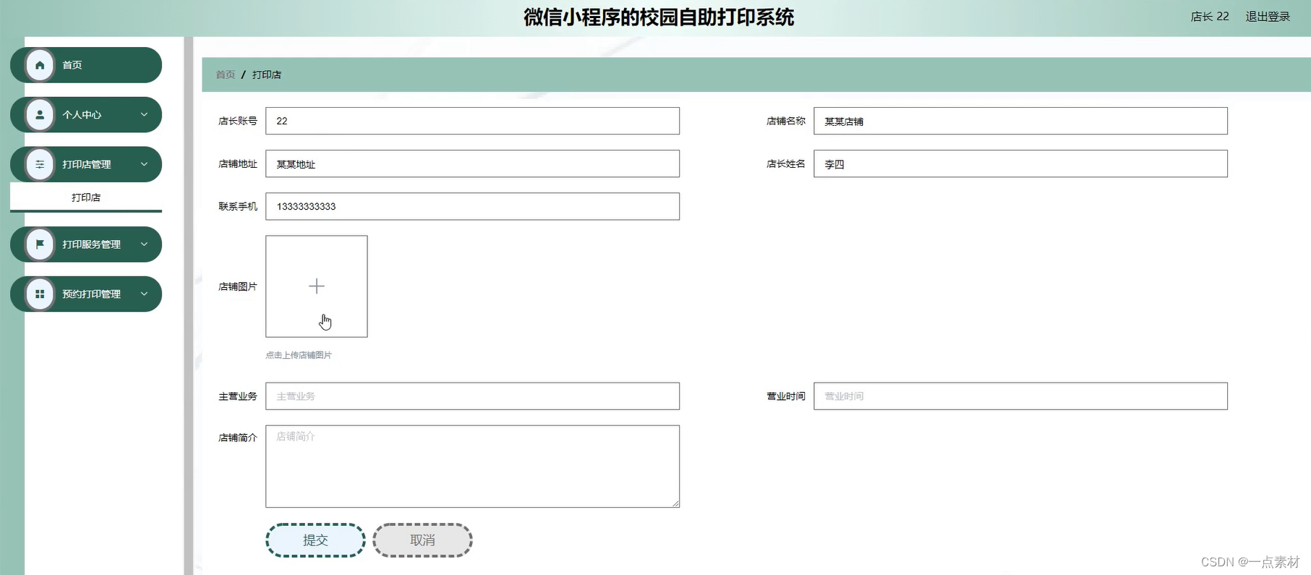
Task: Click the 店长姓名 field label
Action: click(786, 163)
